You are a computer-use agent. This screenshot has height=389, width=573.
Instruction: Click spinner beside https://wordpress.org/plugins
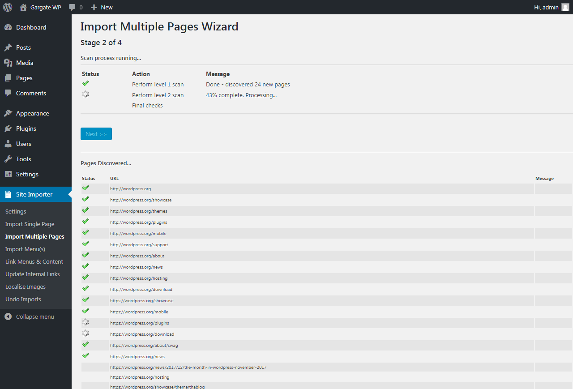[x=86, y=322]
